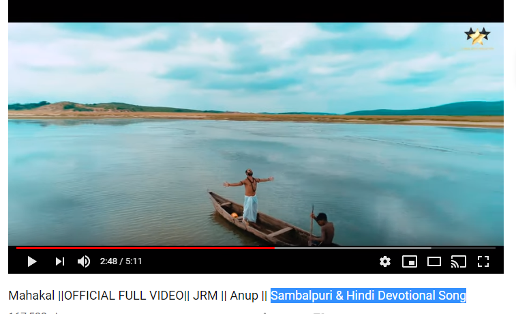Image resolution: width=516 pixels, height=314 pixels.
Task: Open the player settings gear
Action: pos(384,261)
